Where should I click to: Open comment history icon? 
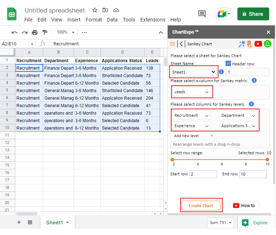(202, 14)
